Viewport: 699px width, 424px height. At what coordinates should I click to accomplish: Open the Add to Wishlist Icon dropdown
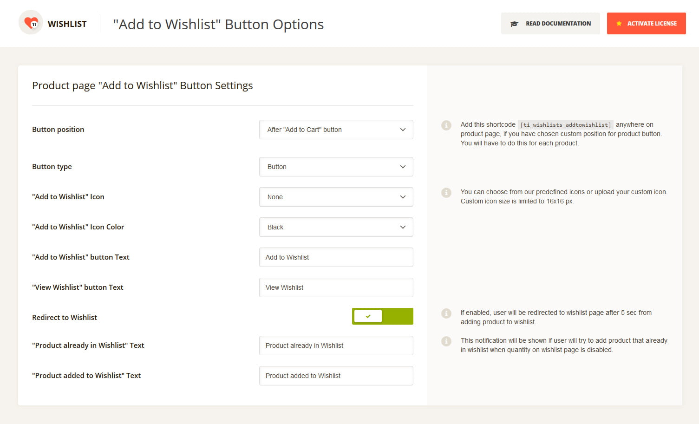point(336,197)
